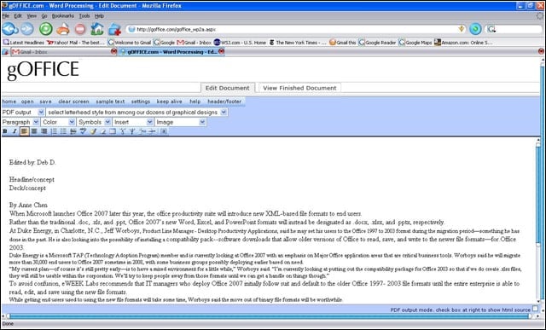The width and height of the screenshot is (546, 330).
Task: Go back with Firefox Back button
Action: (9, 29)
